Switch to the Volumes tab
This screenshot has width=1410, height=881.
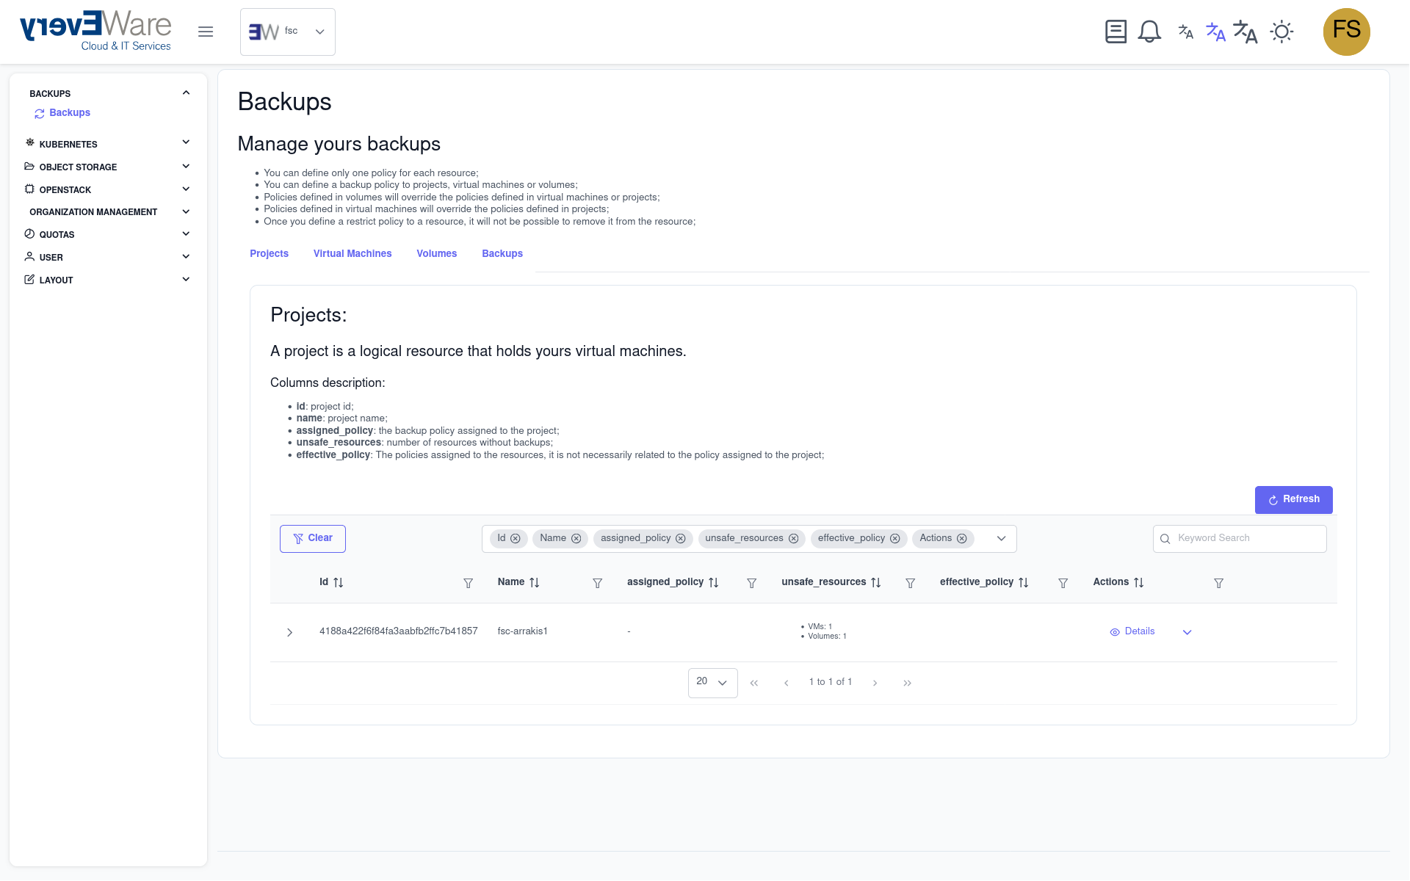[x=436, y=253]
